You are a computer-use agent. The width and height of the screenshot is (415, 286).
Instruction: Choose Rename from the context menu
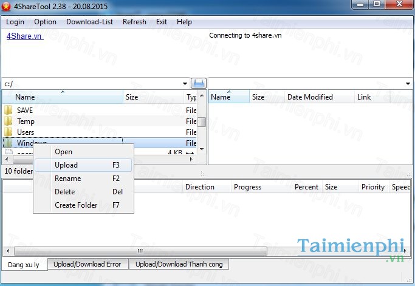point(83,179)
